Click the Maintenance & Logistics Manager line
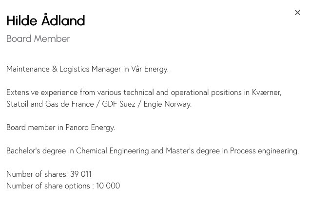 click(87, 69)
